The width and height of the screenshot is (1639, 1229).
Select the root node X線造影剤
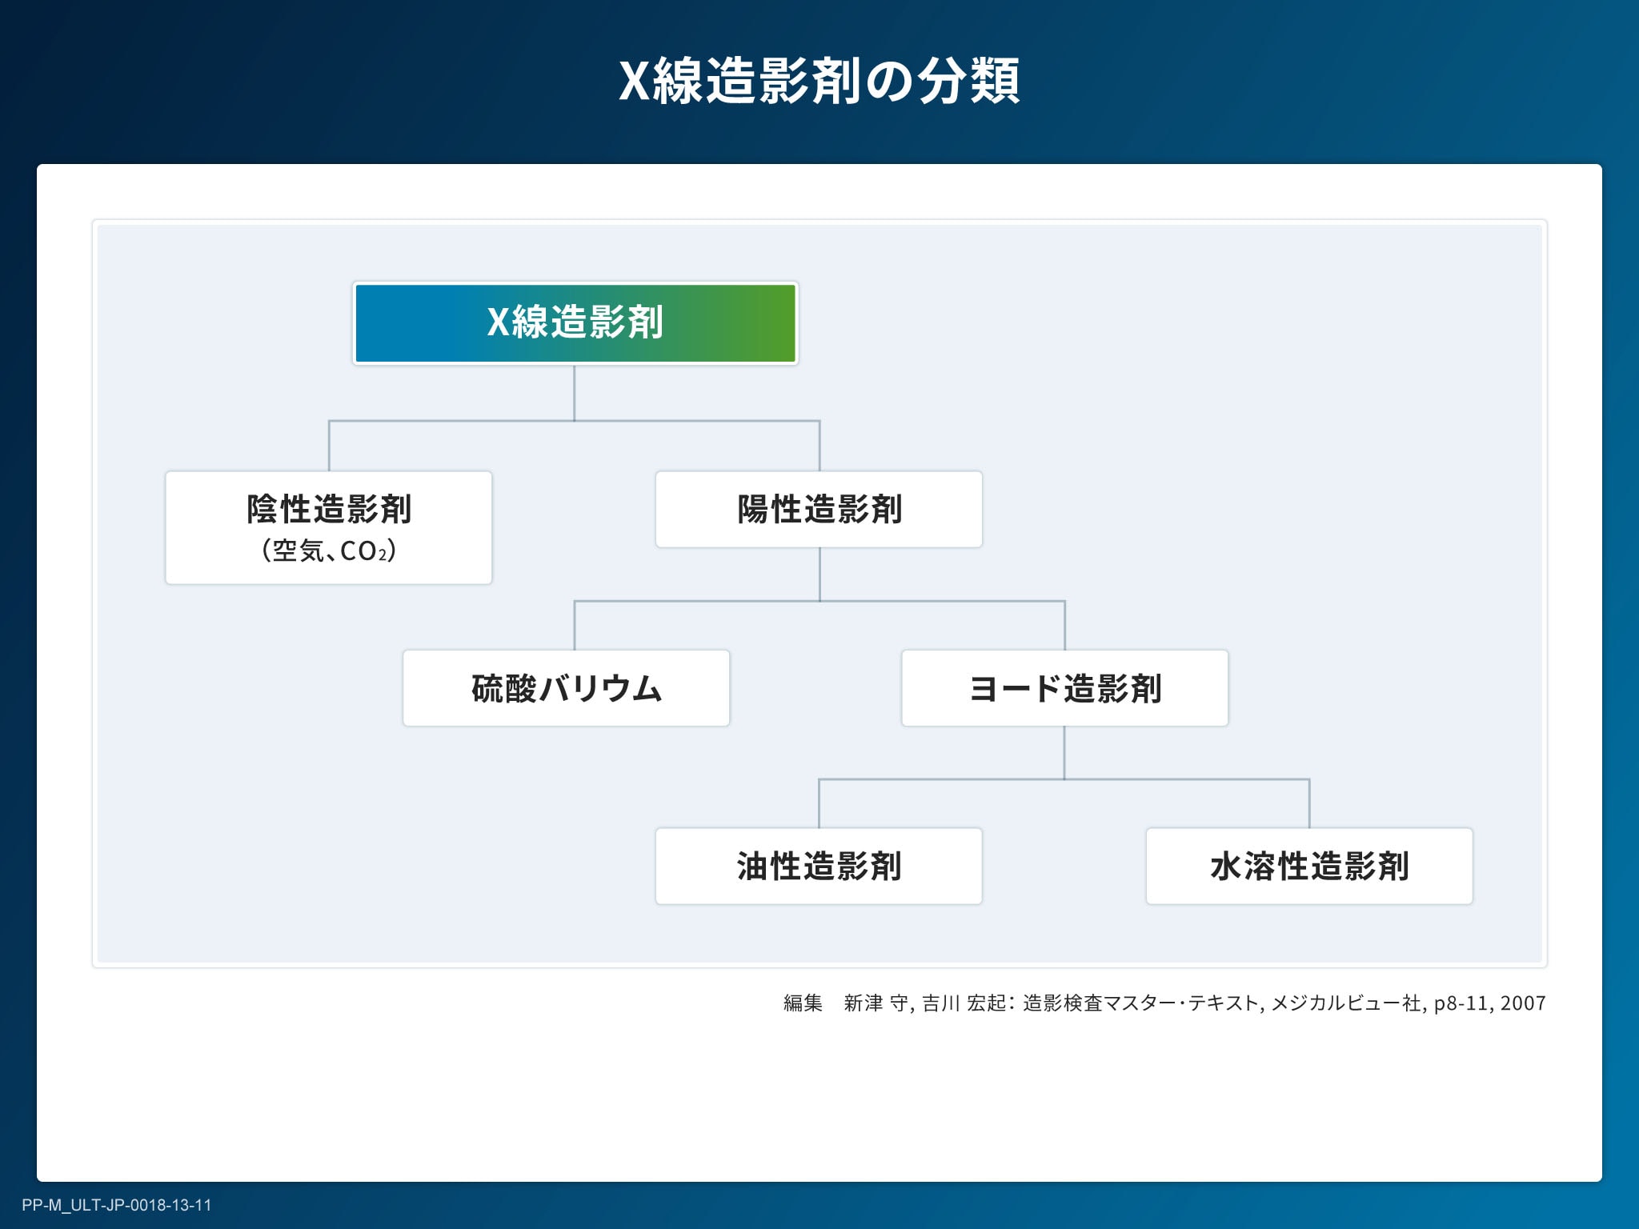(575, 323)
